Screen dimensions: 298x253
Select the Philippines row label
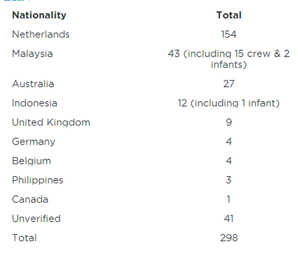[37, 180]
